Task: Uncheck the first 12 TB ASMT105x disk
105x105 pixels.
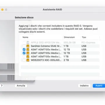Action: [24, 50]
